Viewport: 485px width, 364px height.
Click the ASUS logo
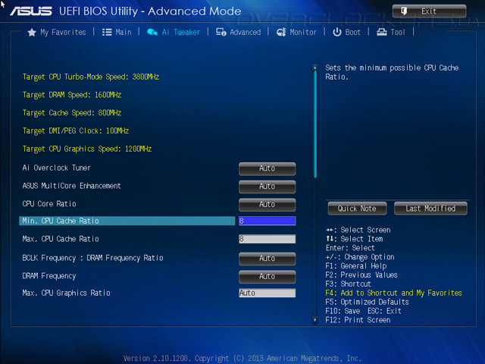[30, 11]
